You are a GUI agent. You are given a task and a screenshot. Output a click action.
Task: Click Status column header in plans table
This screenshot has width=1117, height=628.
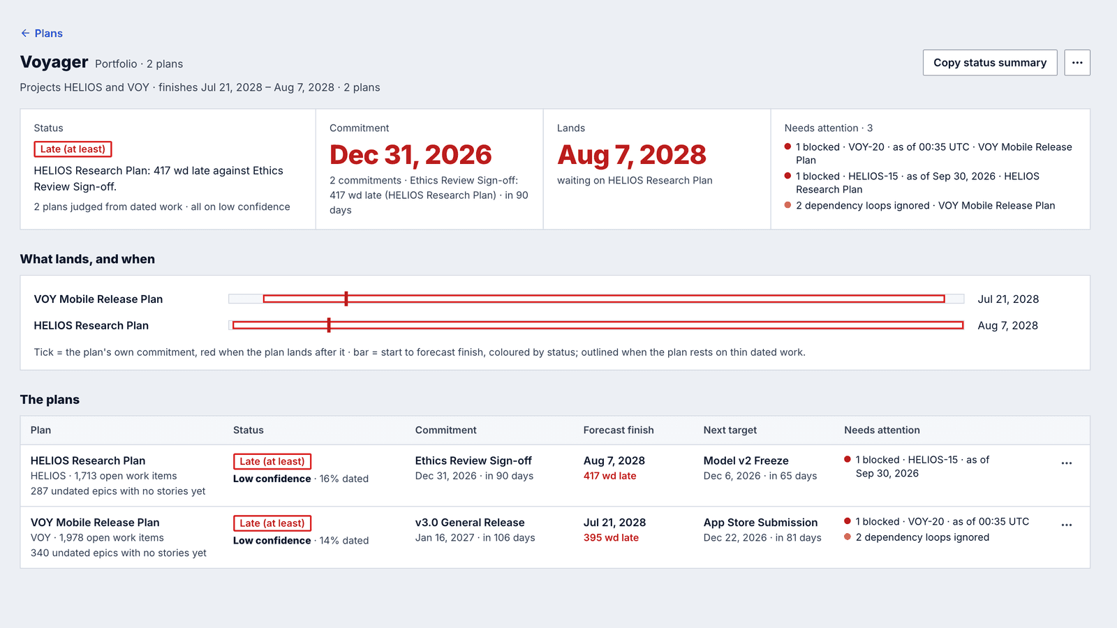coord(249,431)
